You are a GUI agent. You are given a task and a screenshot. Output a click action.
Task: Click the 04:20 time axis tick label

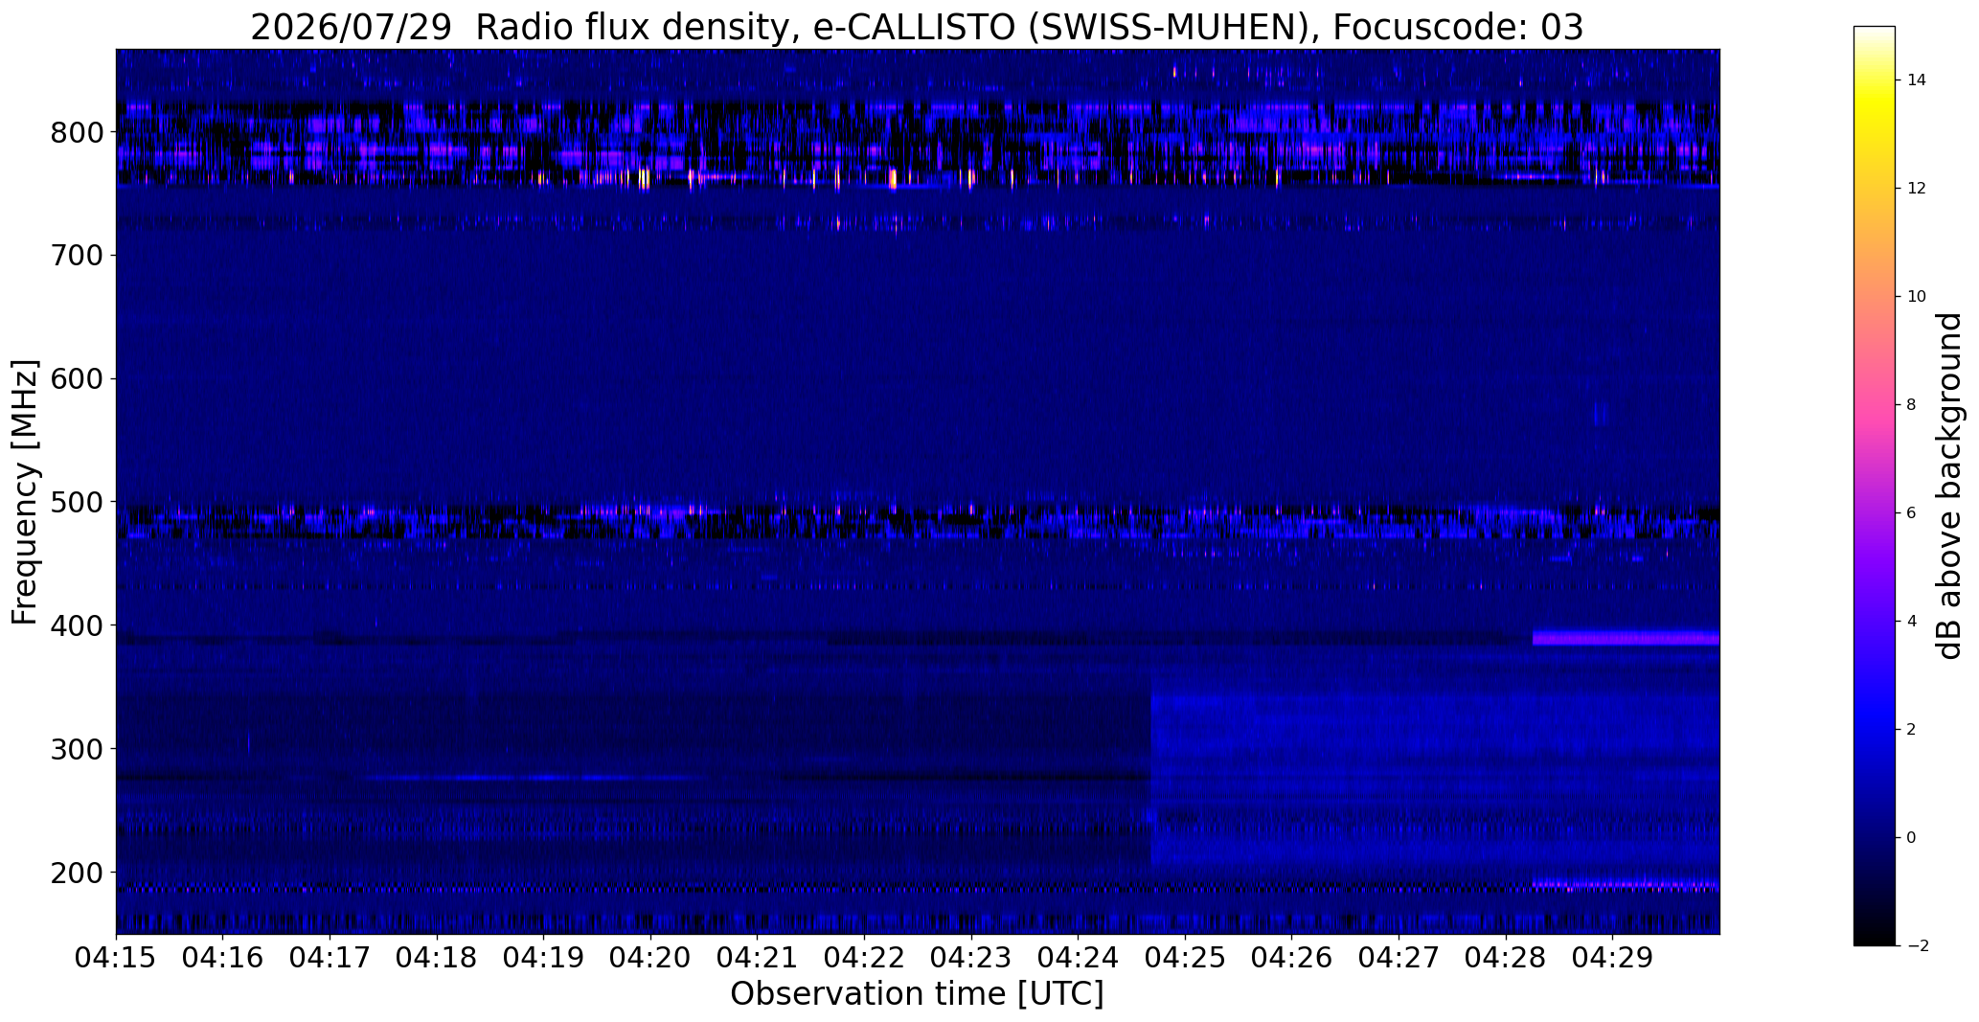[x=650, y=958]
